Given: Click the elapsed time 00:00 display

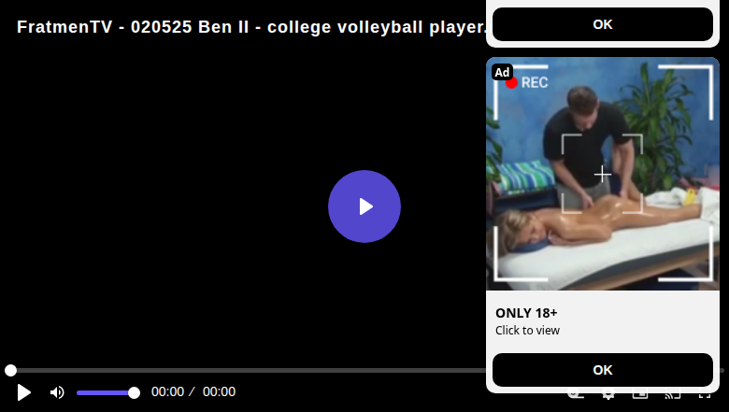Looking at the screenshot, I should [x=167, y=391].
